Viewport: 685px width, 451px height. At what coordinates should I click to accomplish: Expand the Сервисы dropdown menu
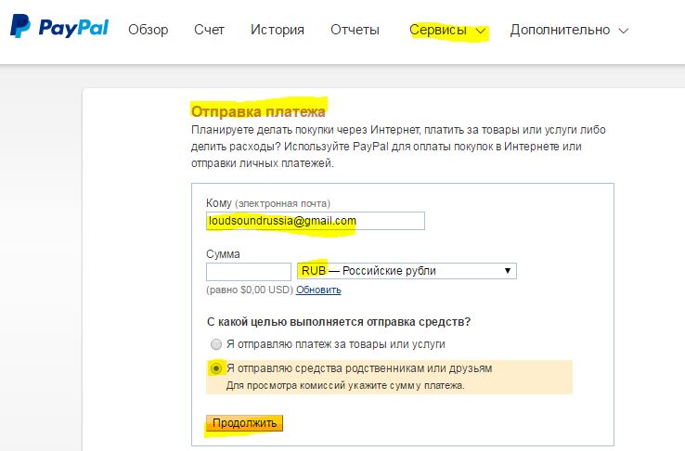tap(447, 30)
